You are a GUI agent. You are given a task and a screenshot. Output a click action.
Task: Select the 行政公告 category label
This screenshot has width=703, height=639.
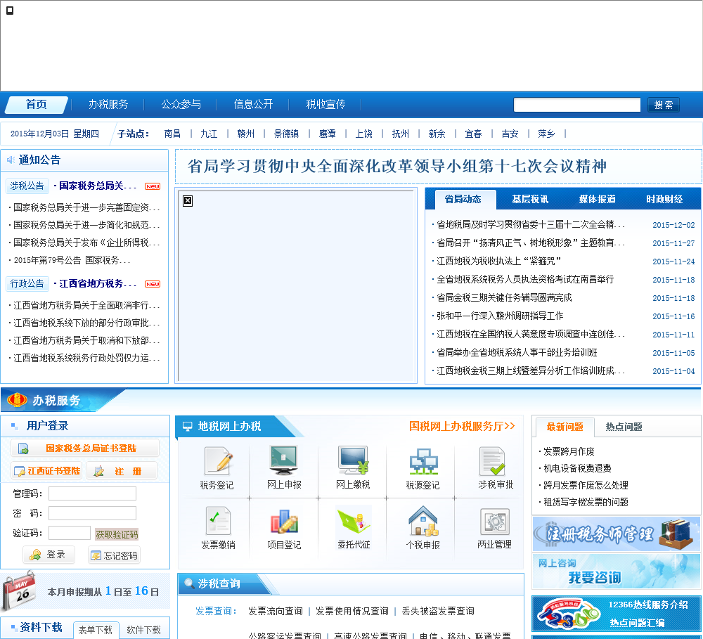(x=27, y=283)
